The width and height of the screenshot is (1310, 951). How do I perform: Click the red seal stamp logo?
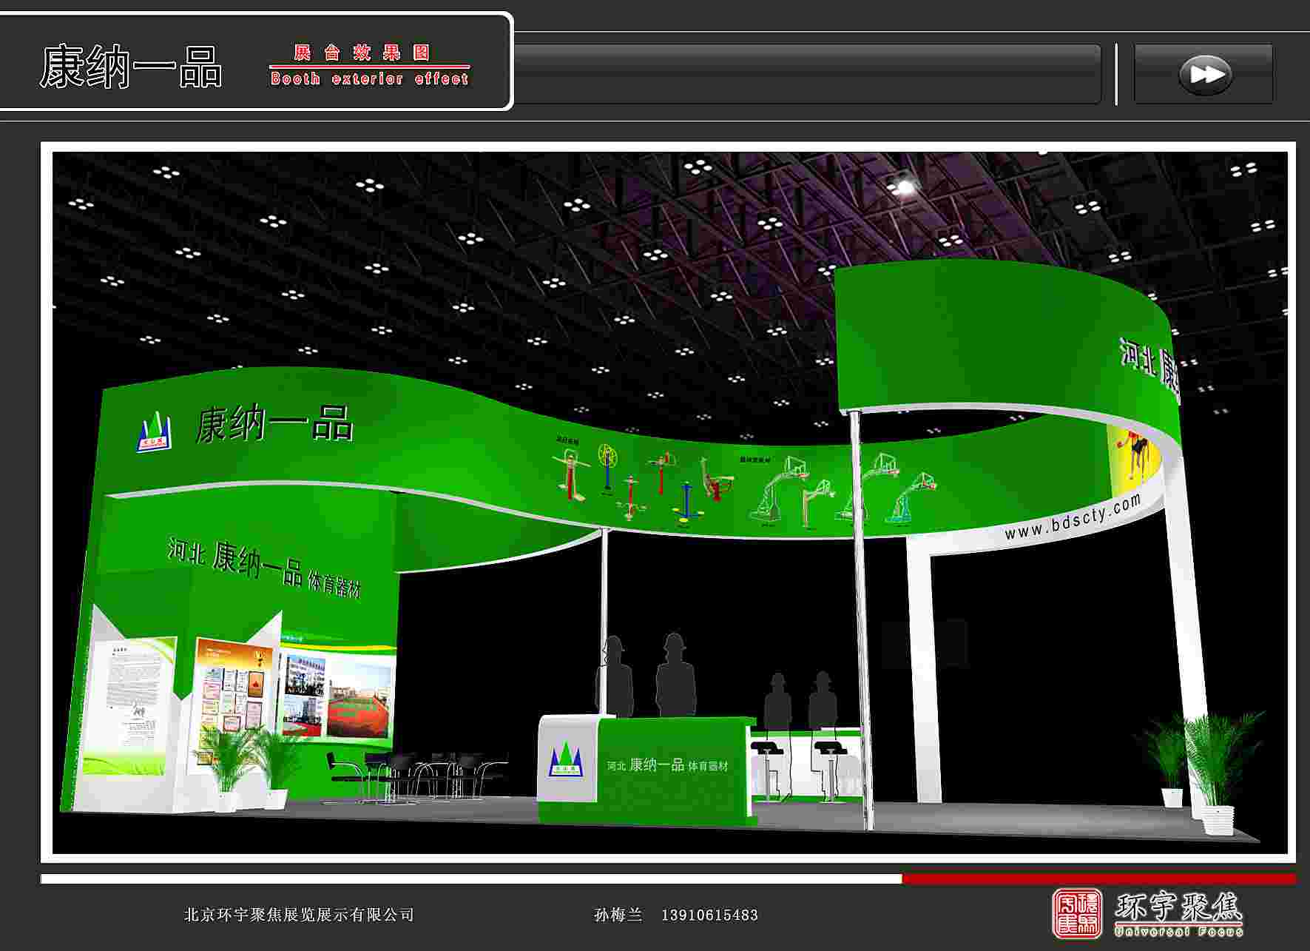[1076, 914]
